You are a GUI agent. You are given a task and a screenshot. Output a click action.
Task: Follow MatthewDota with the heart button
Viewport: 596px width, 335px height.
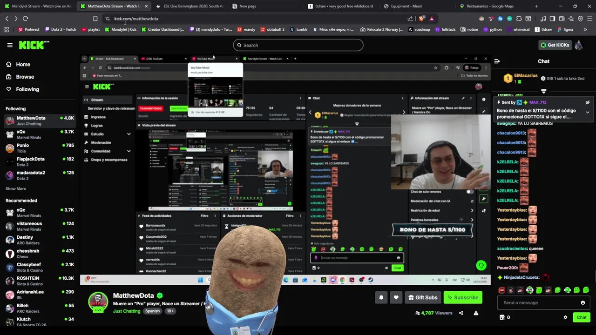(396, 297)
